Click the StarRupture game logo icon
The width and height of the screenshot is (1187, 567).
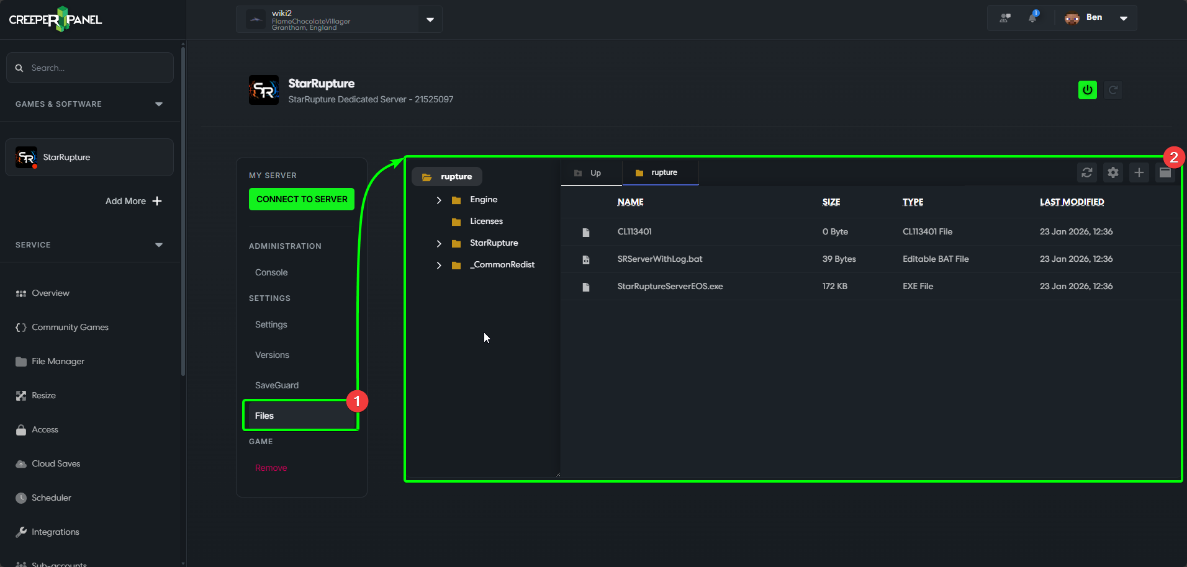[x=264, y=91]
